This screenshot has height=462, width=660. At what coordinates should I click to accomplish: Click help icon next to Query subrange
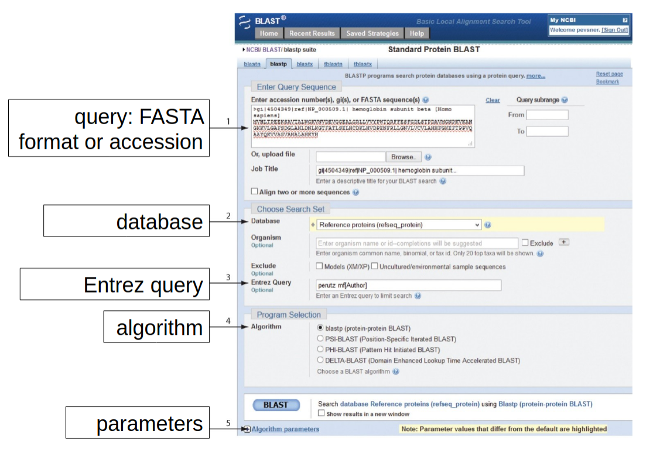565,100
